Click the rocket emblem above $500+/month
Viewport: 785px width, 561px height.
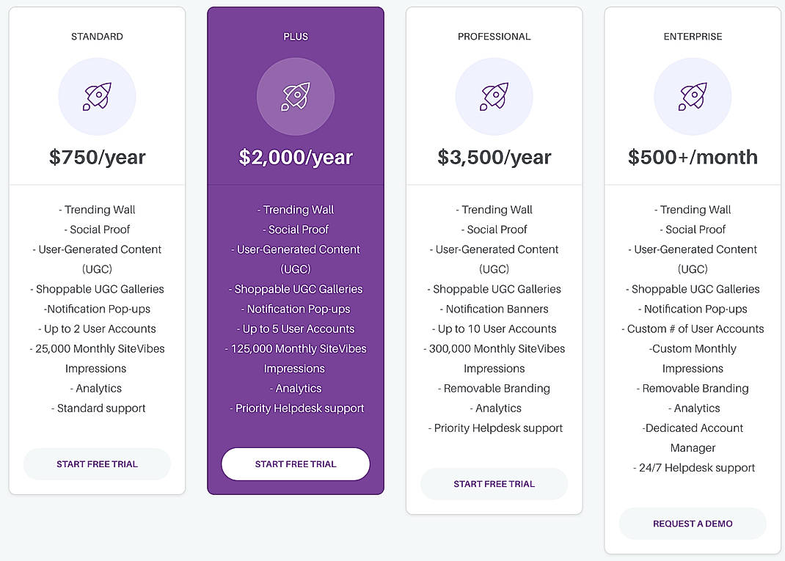693,96
